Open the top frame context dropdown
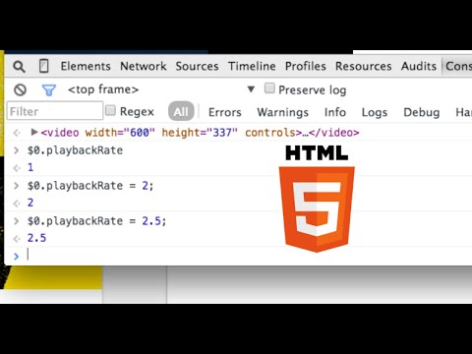 [x=161, y=89]
